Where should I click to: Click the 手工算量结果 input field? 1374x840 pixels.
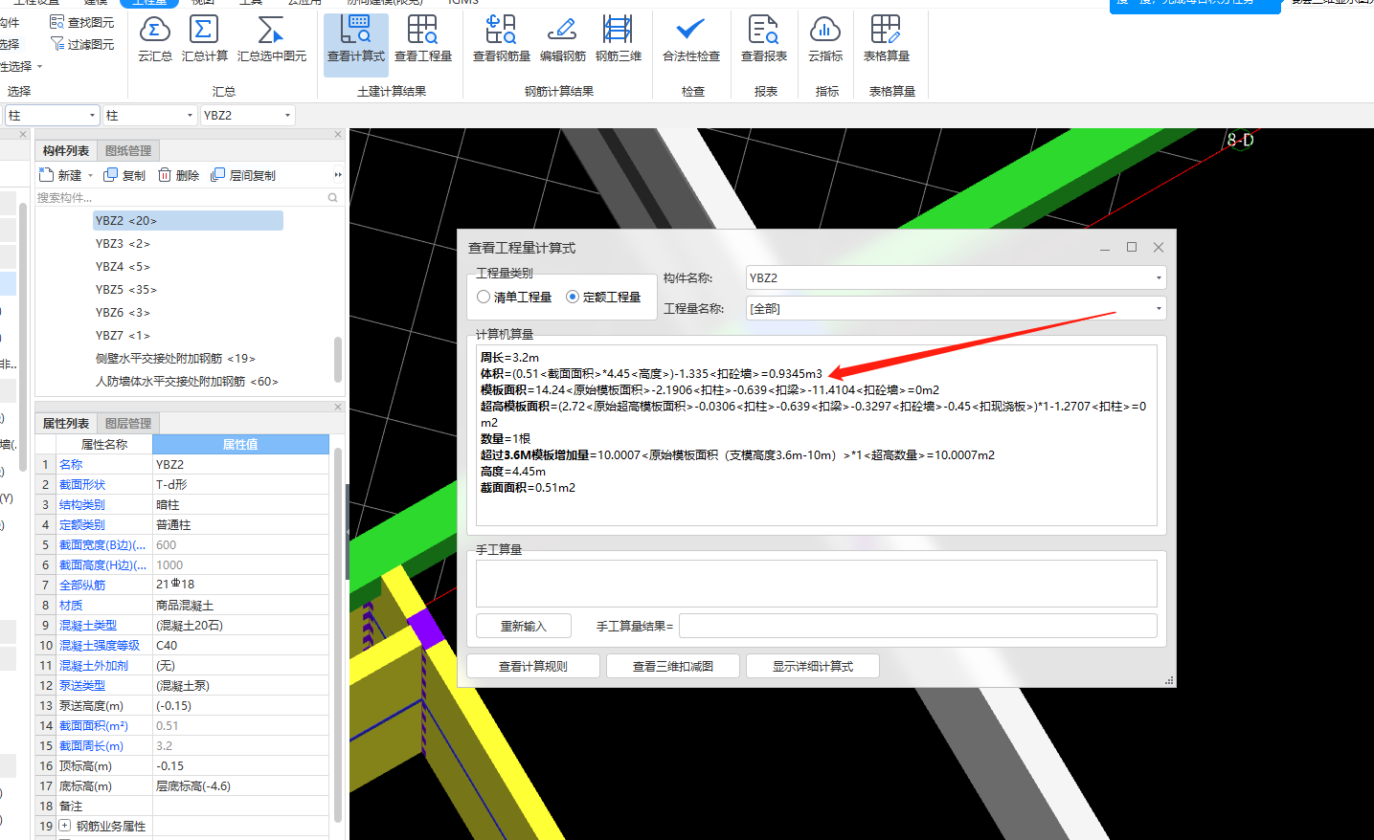pos(918,627)
